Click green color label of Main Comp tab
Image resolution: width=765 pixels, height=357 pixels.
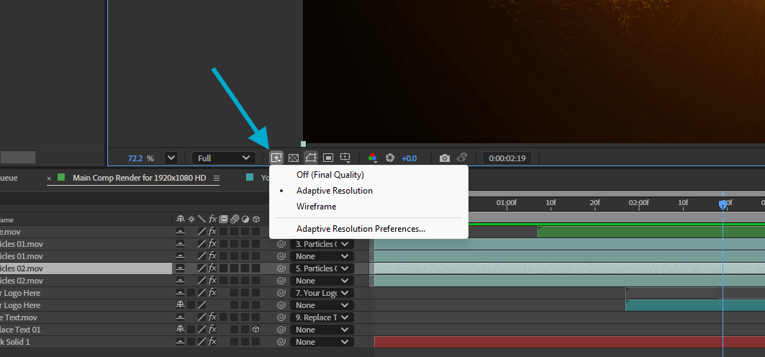point(61,178)
